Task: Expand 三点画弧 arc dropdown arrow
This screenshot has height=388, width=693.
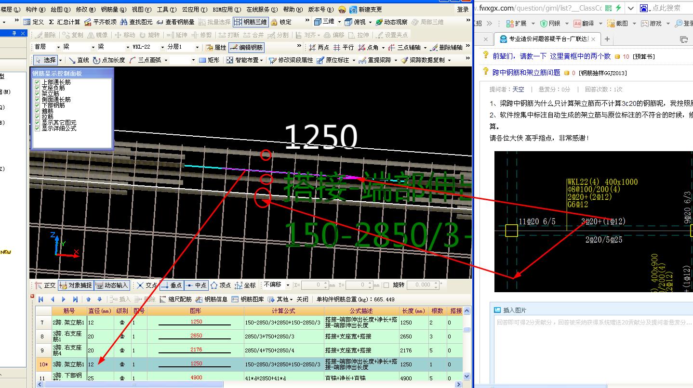Action: pyautogui.click(x=166, y=60)
